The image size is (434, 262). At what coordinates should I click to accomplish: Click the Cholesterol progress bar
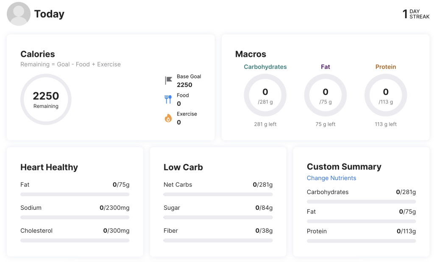point(75,240)
